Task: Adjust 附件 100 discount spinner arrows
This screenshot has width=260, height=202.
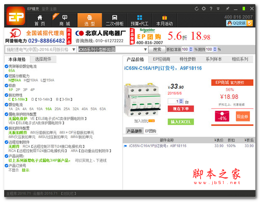Action: pyautogui.click(x=215, y=49)
